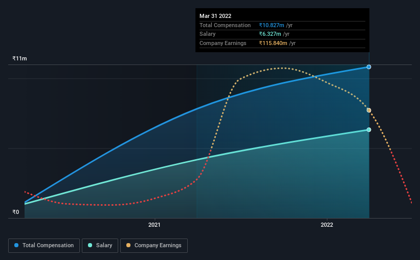420x260 pixels.
Task: Click the 2022 x-axis label
Action: tap(327, 225)
